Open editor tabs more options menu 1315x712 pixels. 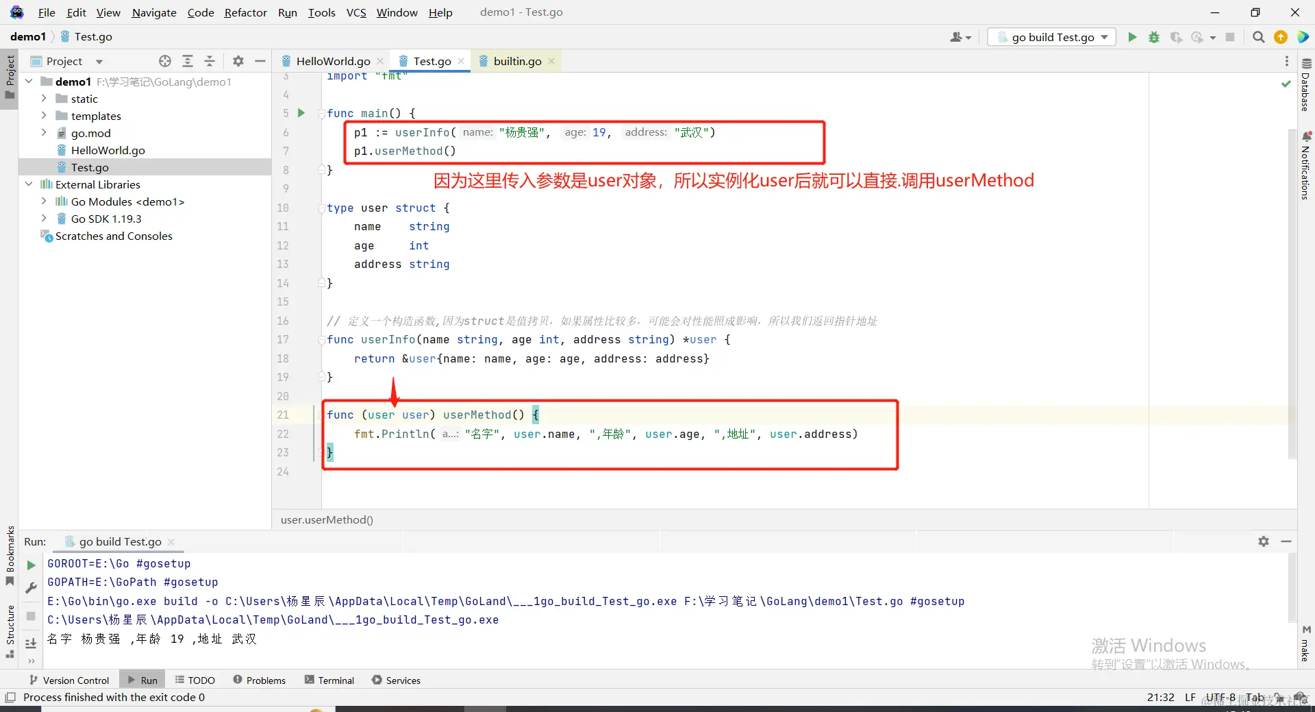click(1287, 61)
